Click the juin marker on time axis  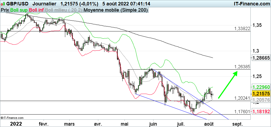coord(153,124)
